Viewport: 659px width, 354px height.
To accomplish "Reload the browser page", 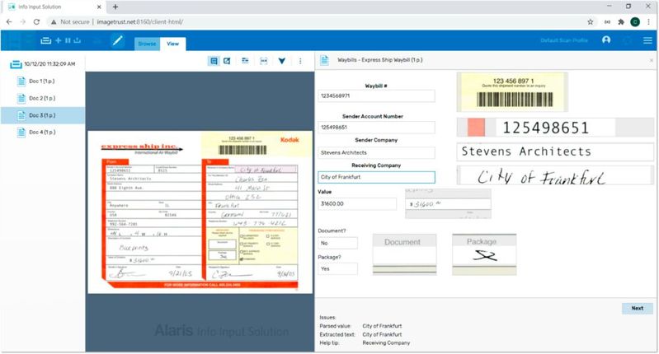I will 36,21.
